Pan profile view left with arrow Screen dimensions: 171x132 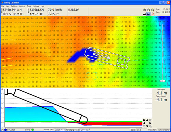pos(144,123)
